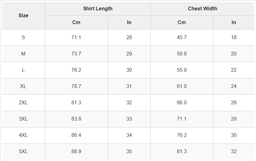The image size is (256, 161).
Task: Select the 5XL size row label
Action: coord(23,151)
